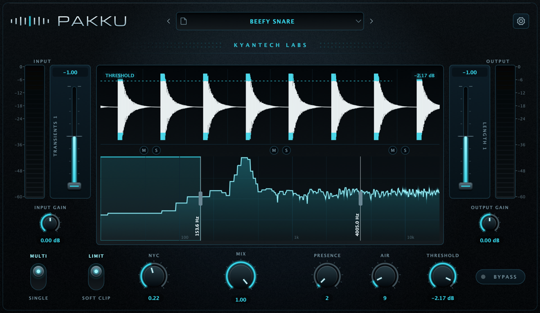Click the threshold knob value -2.17 dB
540x313 pixels.
442,298
